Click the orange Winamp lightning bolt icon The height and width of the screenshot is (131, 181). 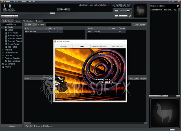pyautogui.click(x=130, y=16)
